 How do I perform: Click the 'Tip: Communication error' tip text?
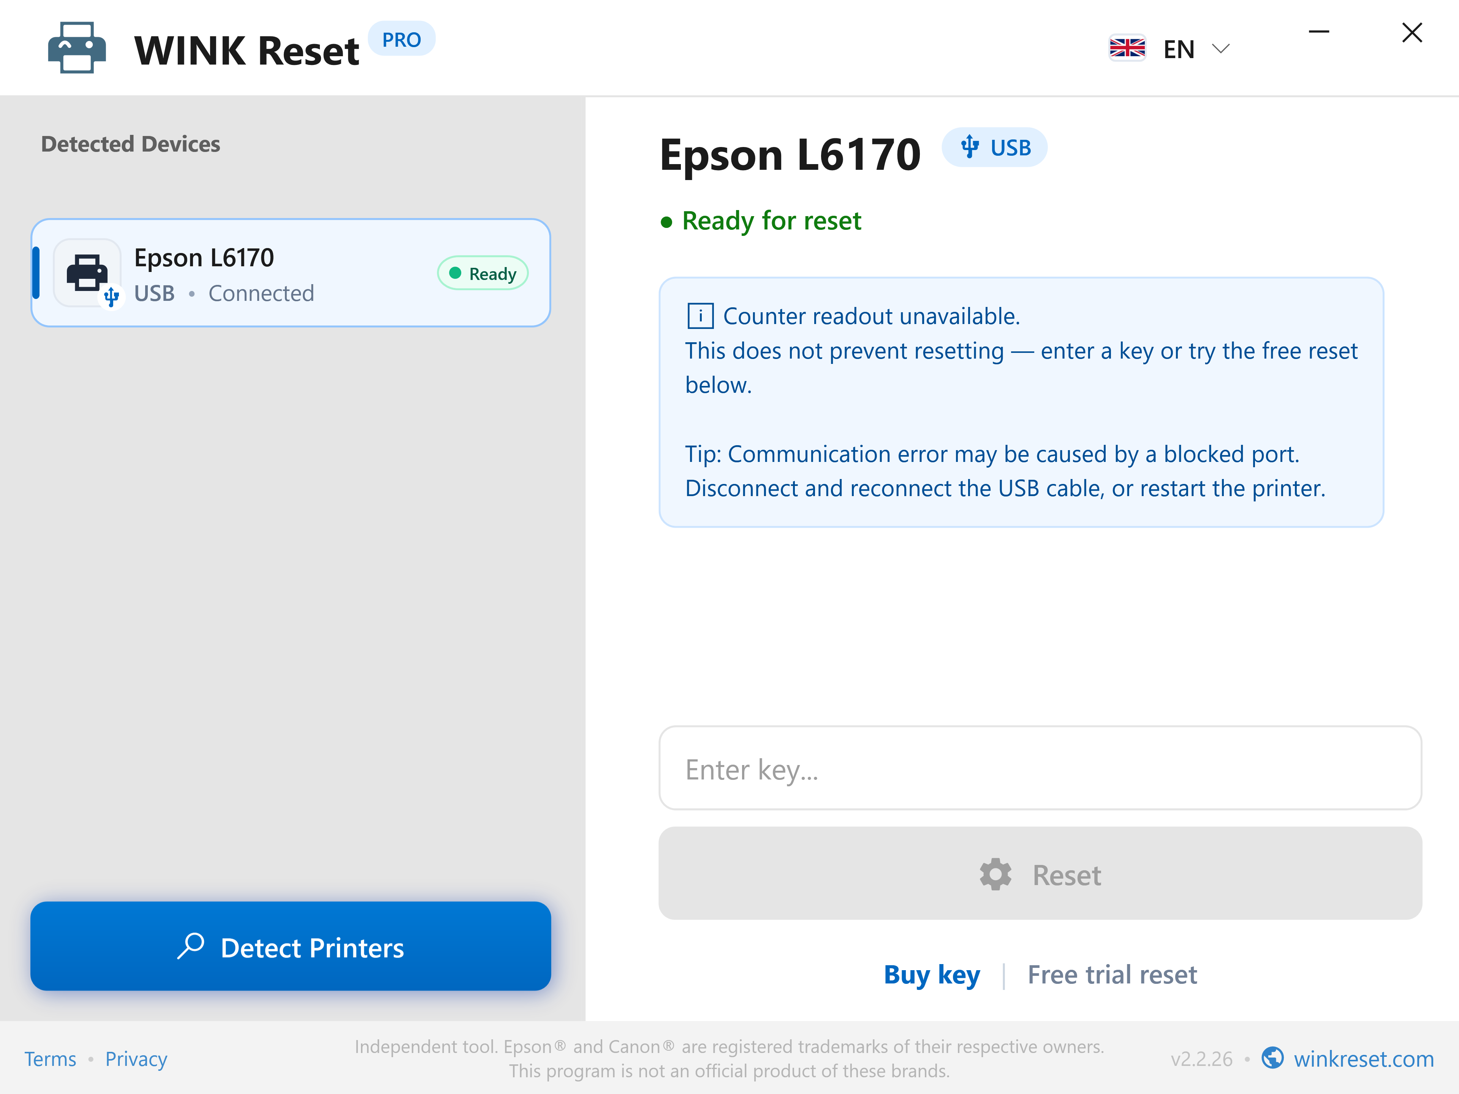pyautogui.click(x=1005, y=471)
